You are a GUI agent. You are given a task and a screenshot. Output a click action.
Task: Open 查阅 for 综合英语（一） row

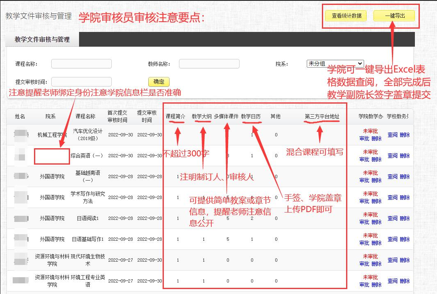(392, 156)
